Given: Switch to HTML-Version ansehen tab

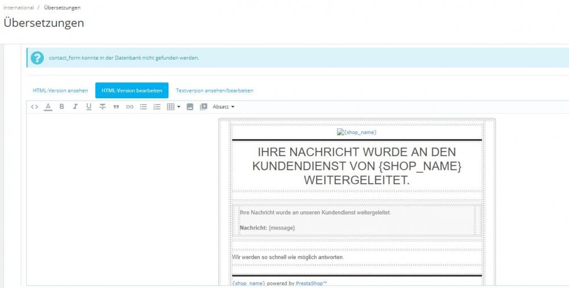Looking at the screenshot, I should pyautogui.click(x=60, y=90).
